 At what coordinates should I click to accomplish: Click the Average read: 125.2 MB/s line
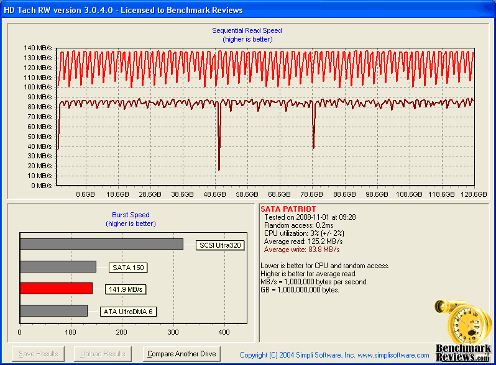coord(303,241)
